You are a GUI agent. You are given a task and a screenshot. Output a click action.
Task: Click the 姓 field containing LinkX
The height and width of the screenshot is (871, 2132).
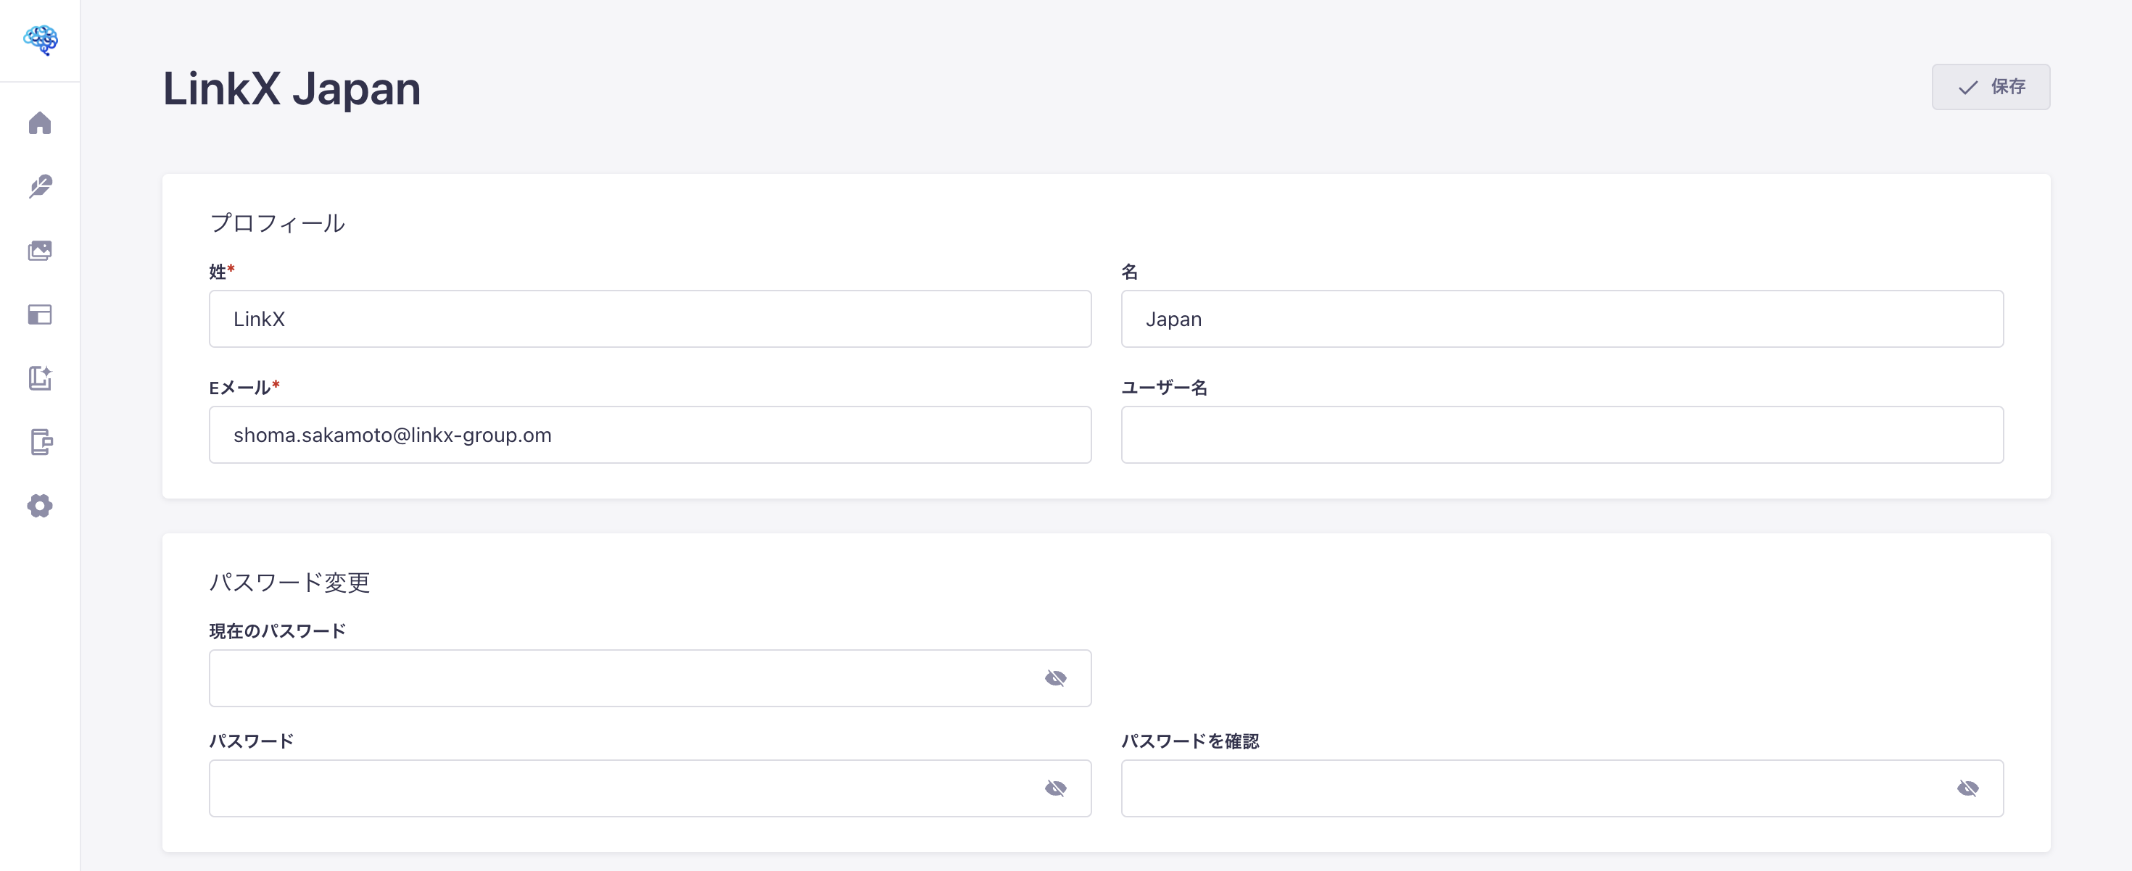649,320
